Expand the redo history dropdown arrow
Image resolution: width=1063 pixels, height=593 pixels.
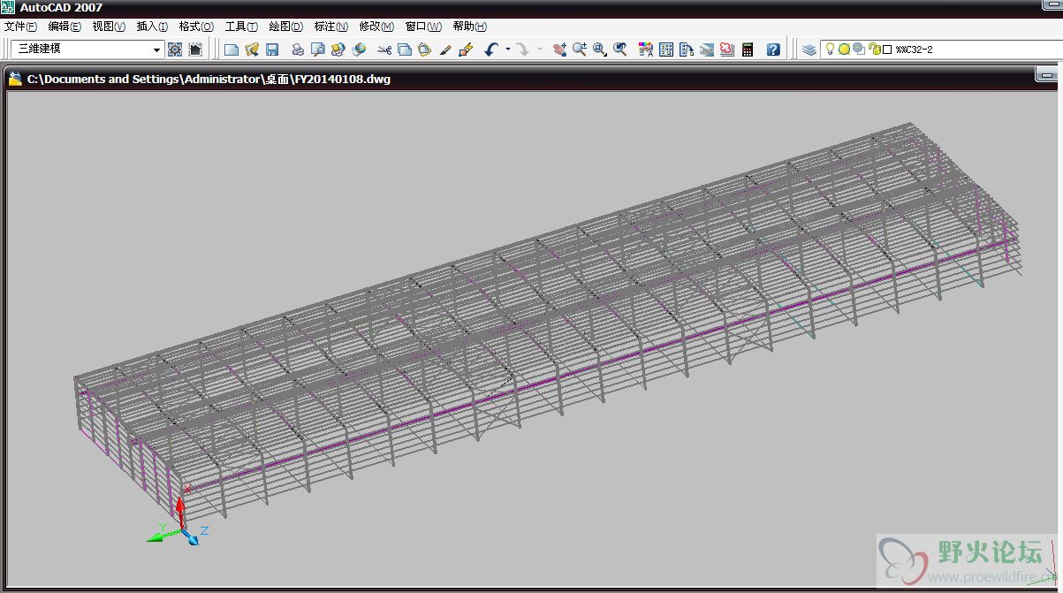pyautogui.click(x=539, y=49)
